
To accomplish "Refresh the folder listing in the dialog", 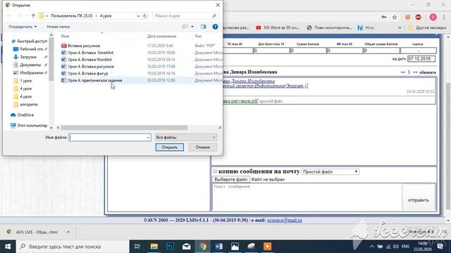I will pos(145,15).
